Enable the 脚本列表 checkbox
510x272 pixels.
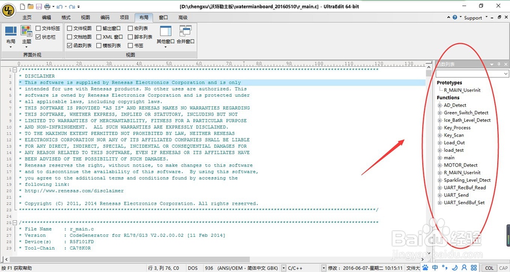[131, 37]
